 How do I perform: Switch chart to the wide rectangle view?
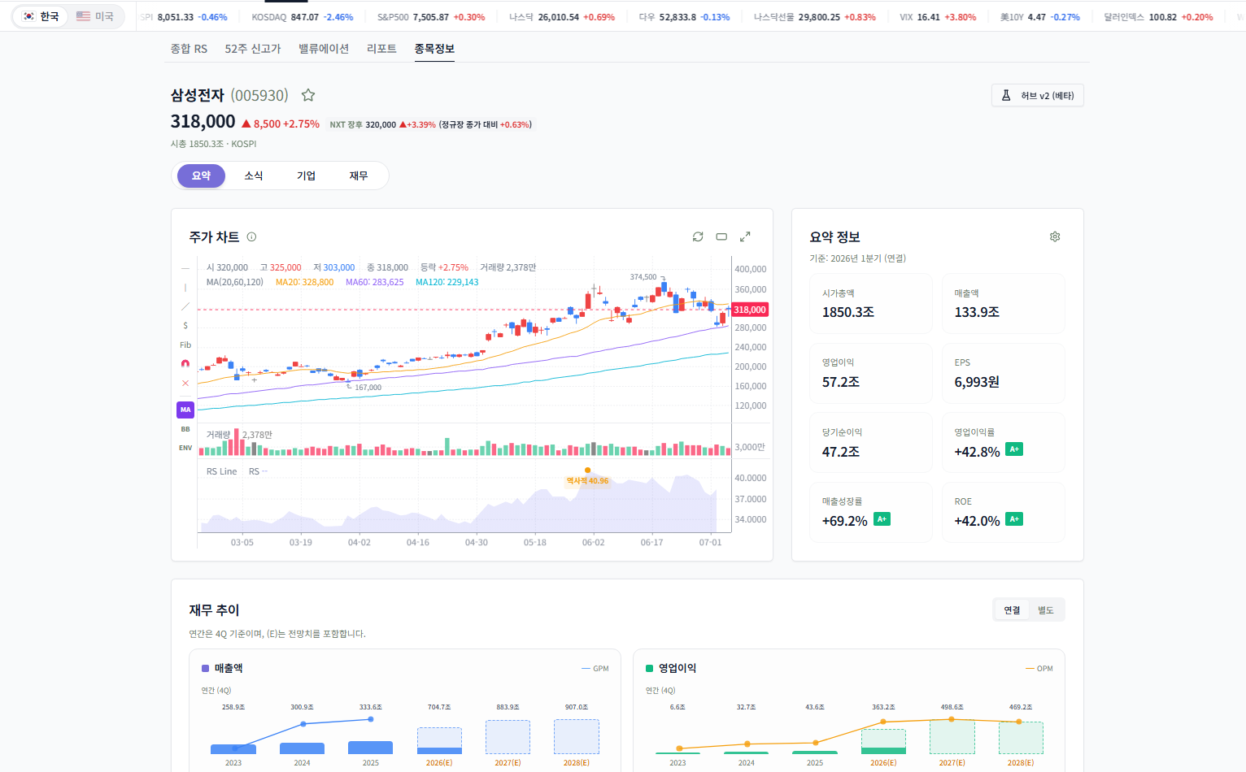721,236
